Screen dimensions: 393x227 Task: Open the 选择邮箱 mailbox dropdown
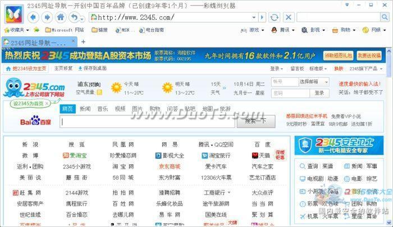coord(313,82)
